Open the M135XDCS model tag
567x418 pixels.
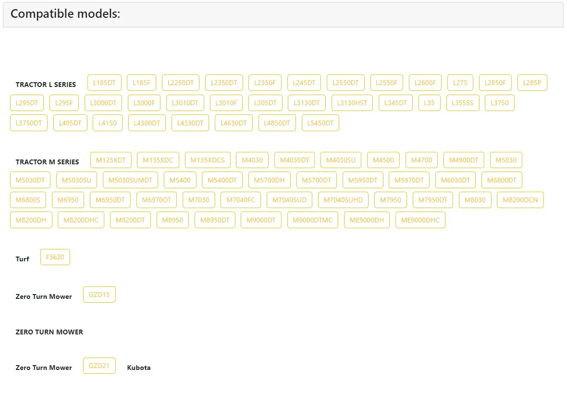pyautogui.click(x=207, y=160)
